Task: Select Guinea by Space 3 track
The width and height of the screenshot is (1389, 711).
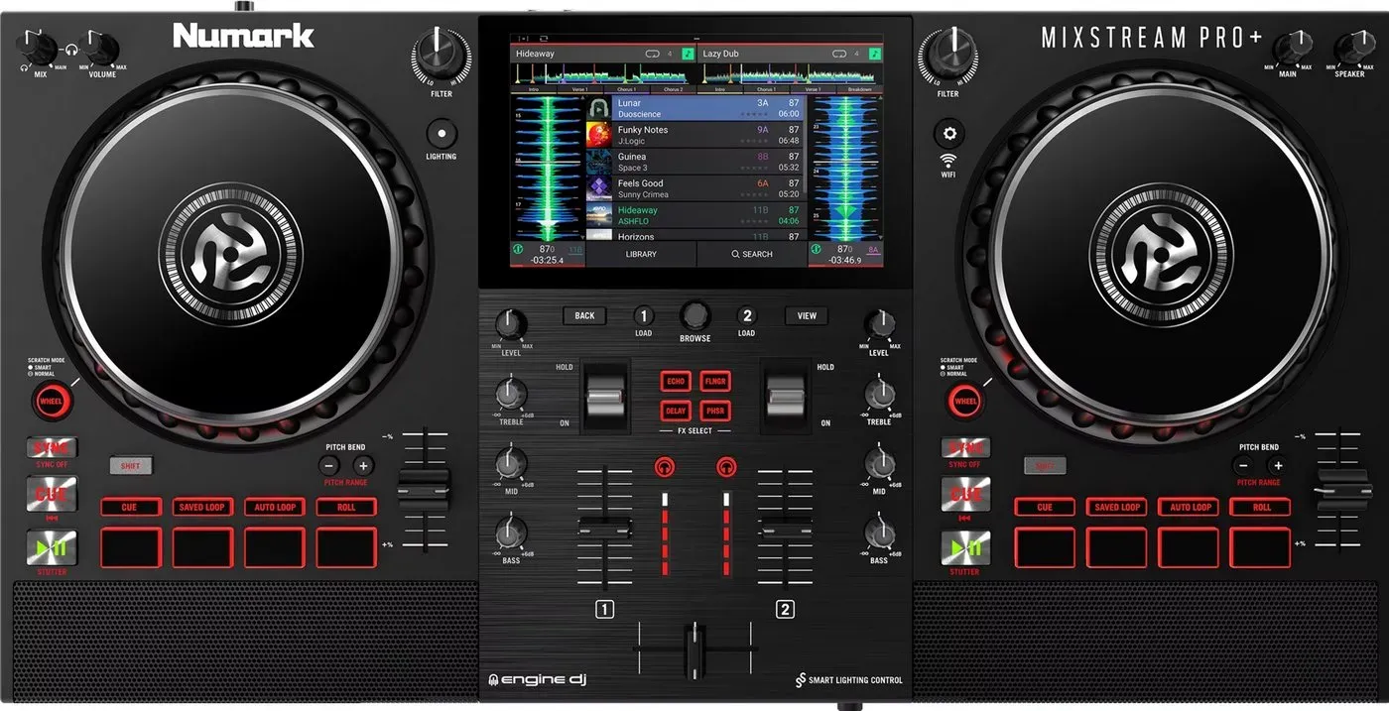Action: click(695, 162)
